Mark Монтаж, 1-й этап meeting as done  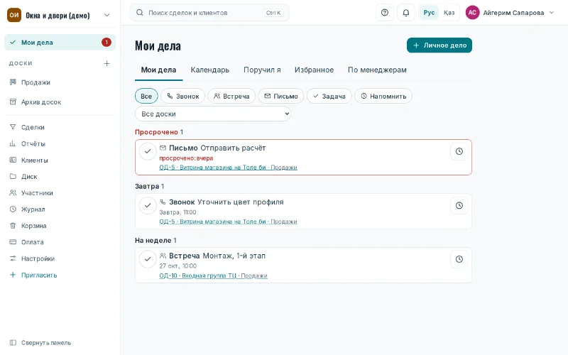click(148, 259)
